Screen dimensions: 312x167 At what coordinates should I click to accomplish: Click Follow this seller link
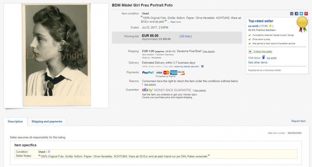coord(263,52)
